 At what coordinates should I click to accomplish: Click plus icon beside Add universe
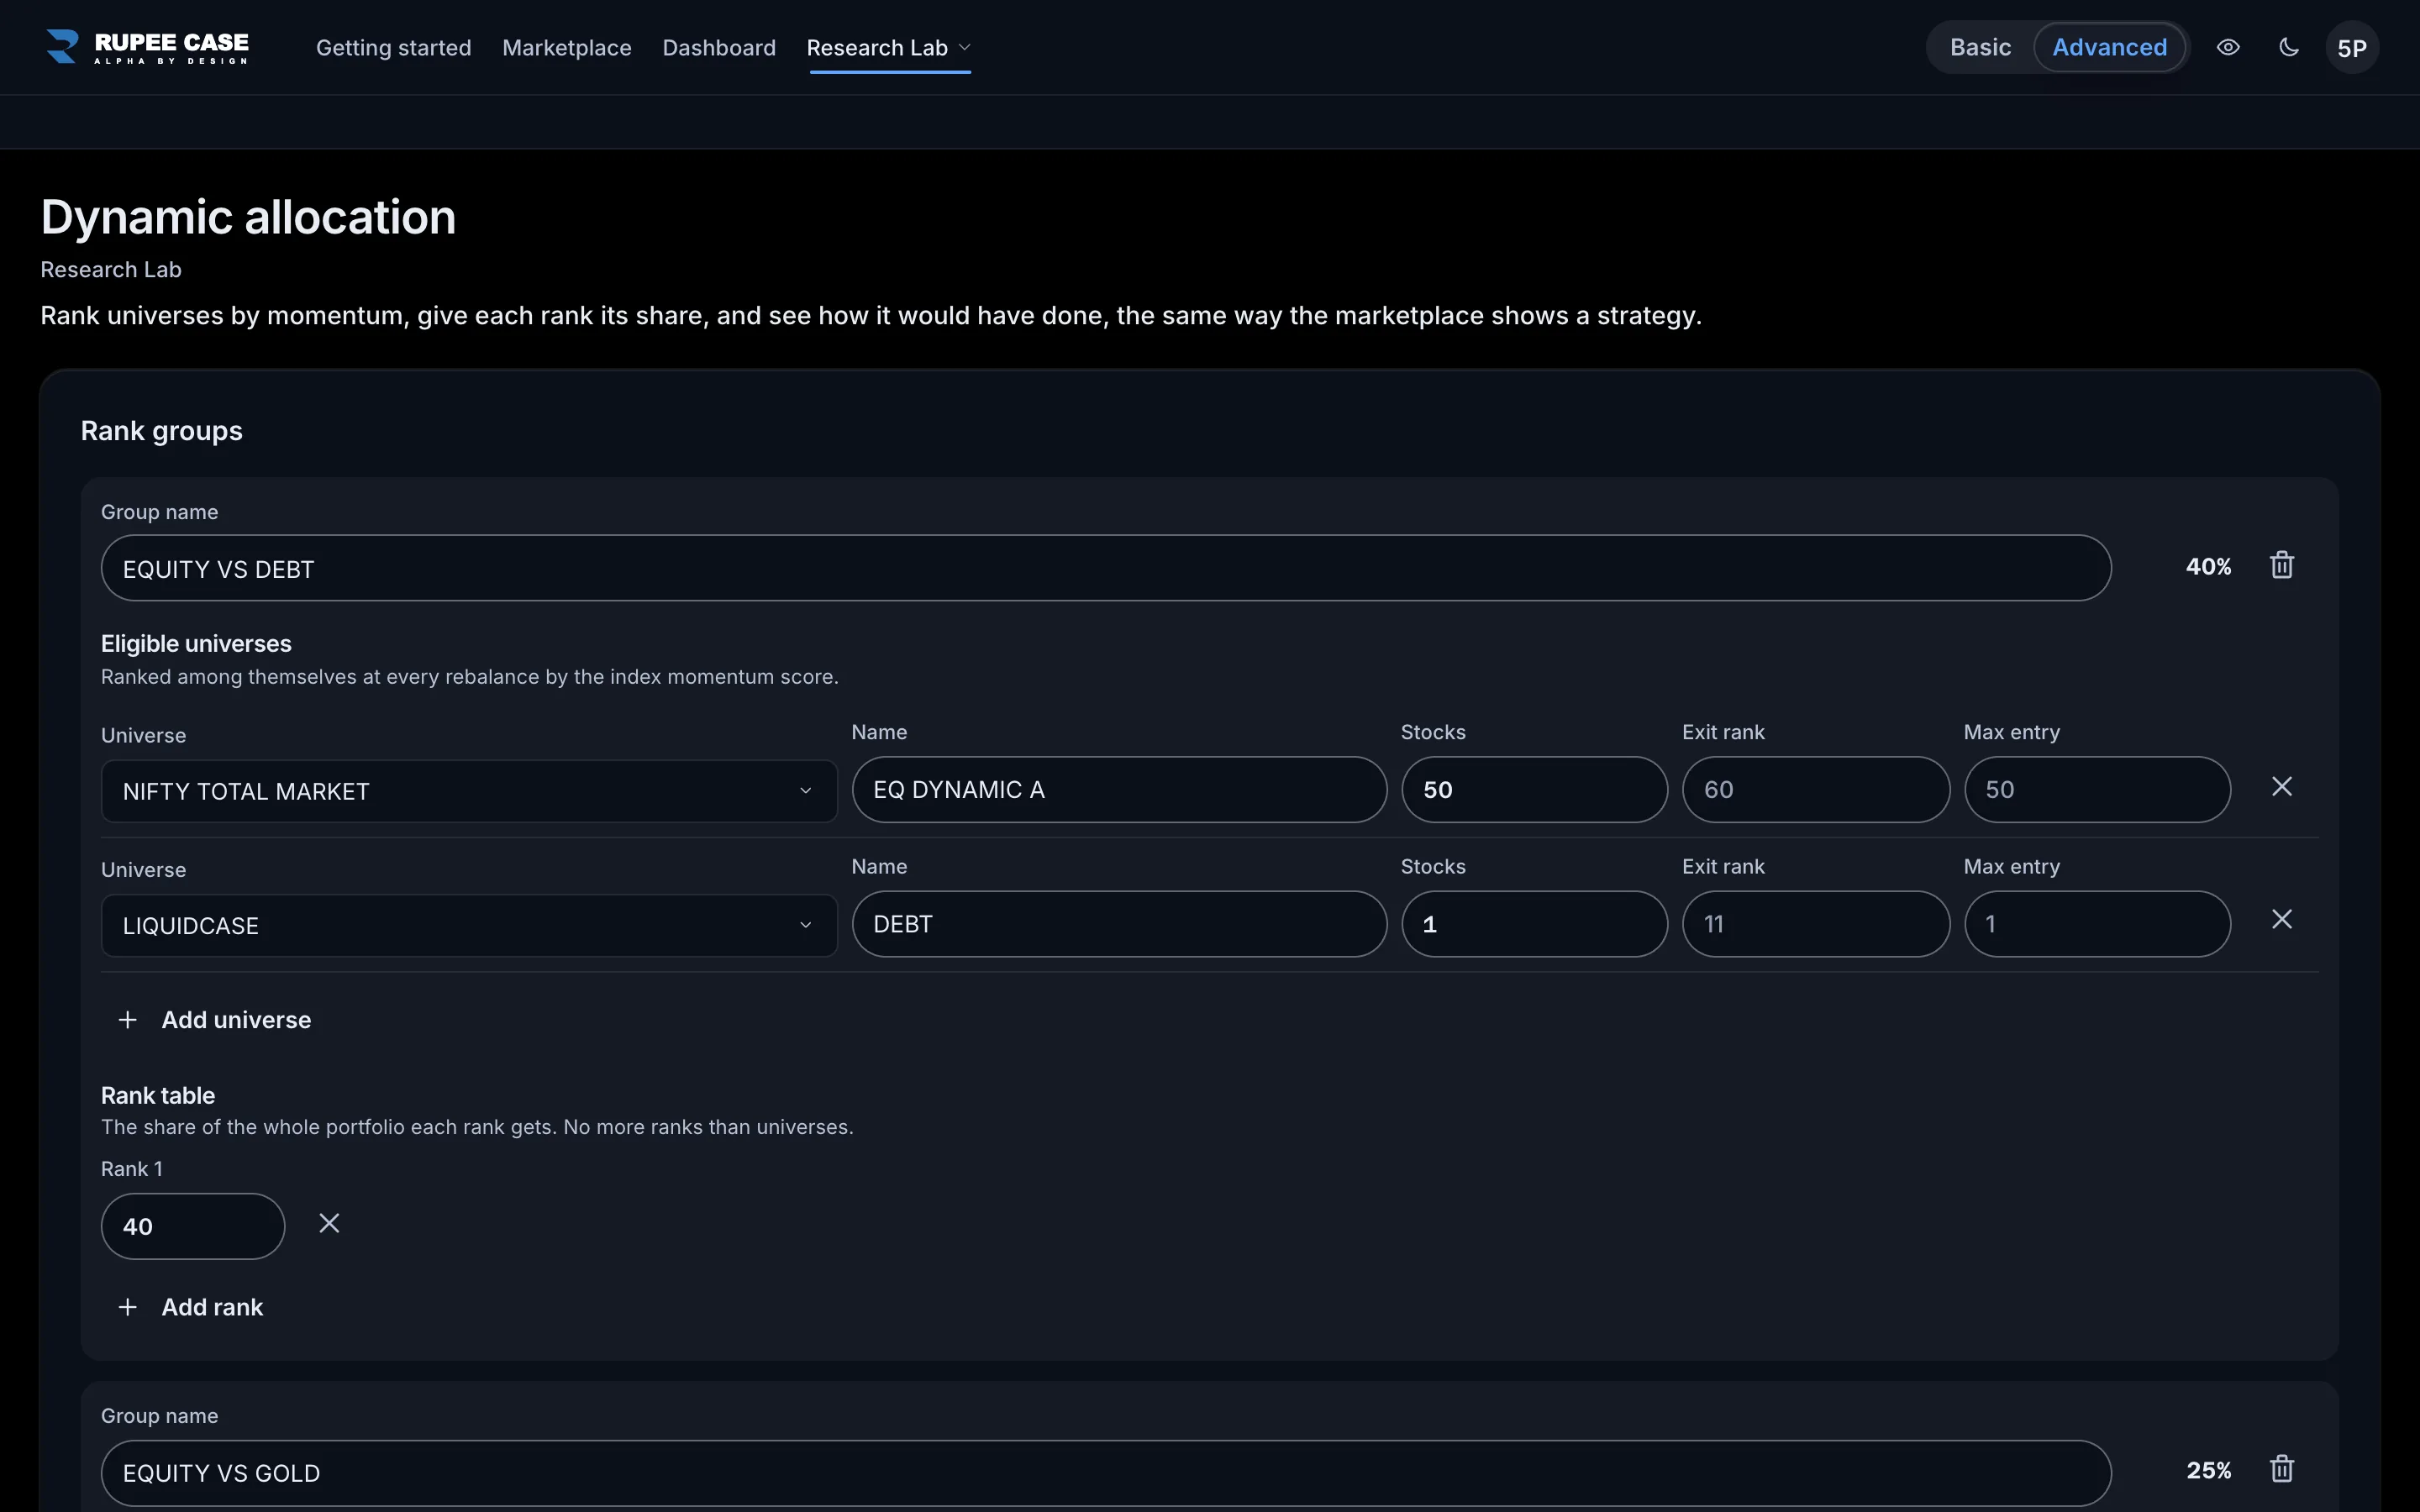pos(127,1020)
